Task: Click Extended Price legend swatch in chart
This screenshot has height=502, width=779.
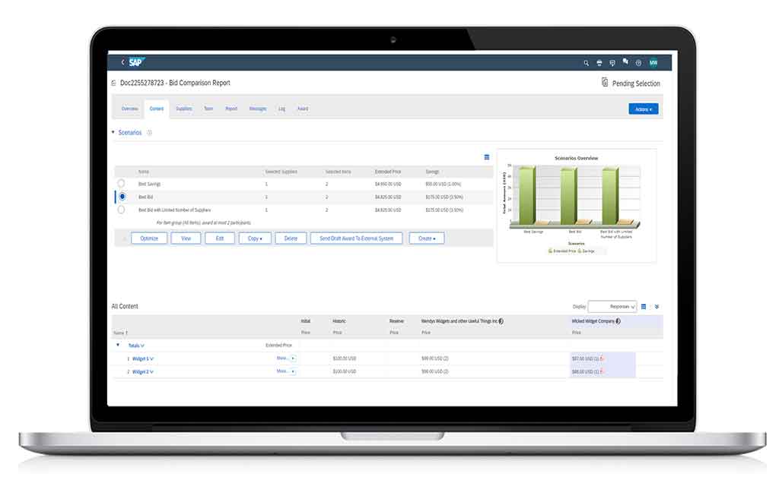Action: [551, 251]
